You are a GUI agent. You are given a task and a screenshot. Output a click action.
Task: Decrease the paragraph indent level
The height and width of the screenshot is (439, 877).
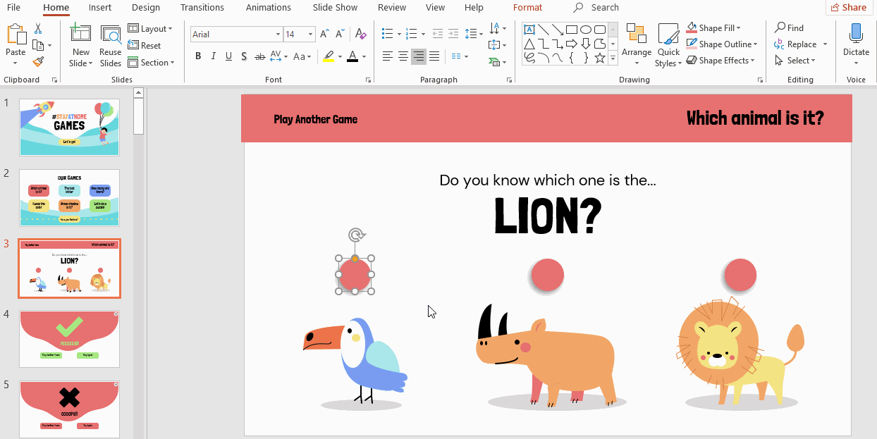(438, 34)
